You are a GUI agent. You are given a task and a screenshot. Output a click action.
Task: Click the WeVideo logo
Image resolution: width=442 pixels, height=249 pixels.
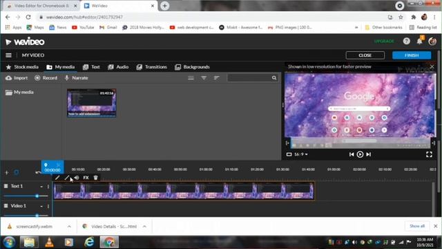pyautogui.click(x=25, y=41)
